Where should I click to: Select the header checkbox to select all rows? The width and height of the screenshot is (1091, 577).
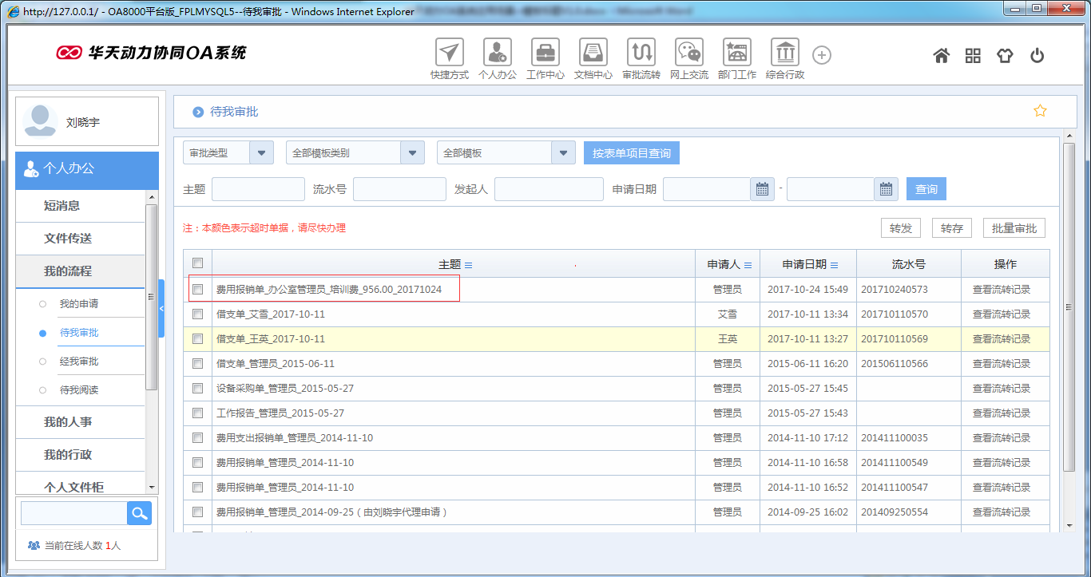[x=197, y=262]
